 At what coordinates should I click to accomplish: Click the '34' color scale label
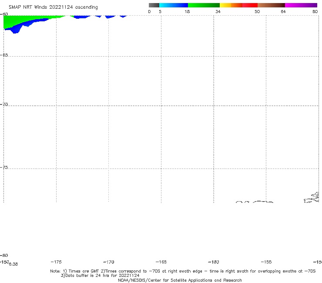coord(218,11)
